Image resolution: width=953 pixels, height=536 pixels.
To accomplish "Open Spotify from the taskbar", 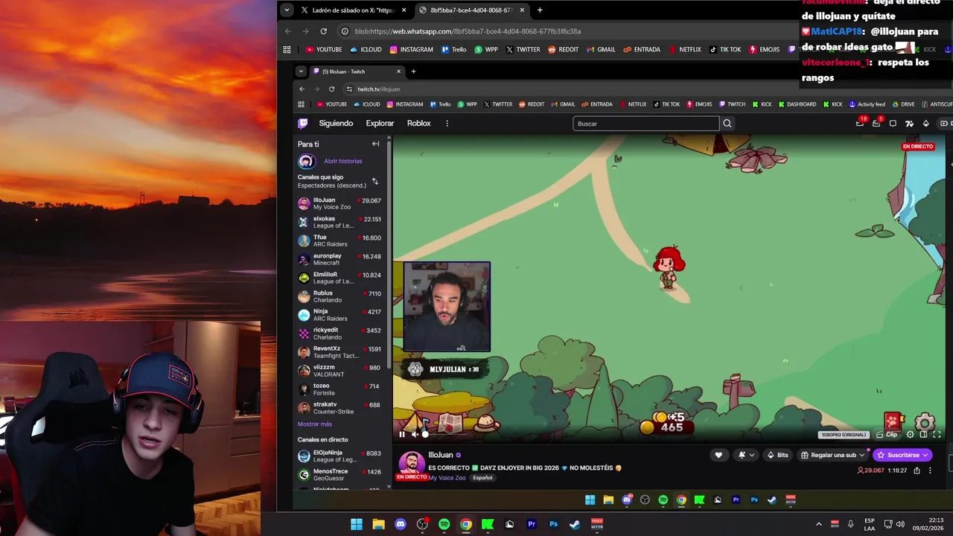I will [444, 524].
